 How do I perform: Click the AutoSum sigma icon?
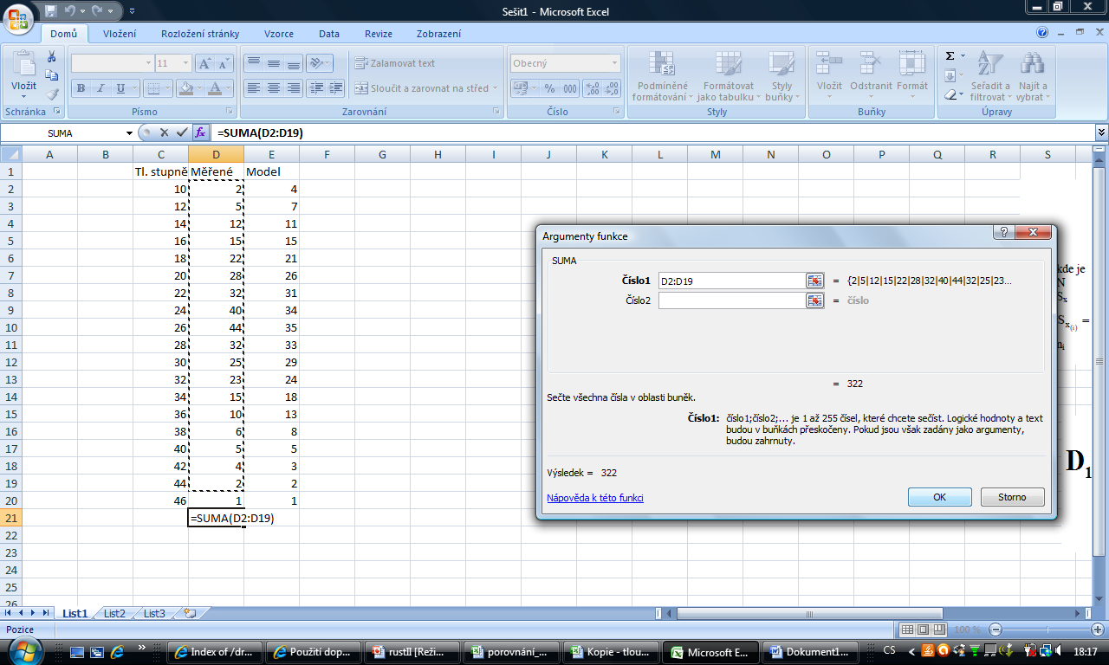[950, 56]
